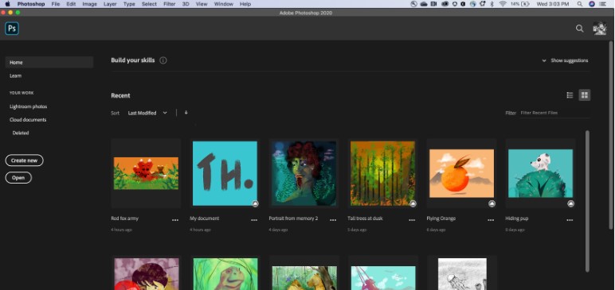Open the macOS Spotlight search icon

pyautogui.click(x=580, y=4)
